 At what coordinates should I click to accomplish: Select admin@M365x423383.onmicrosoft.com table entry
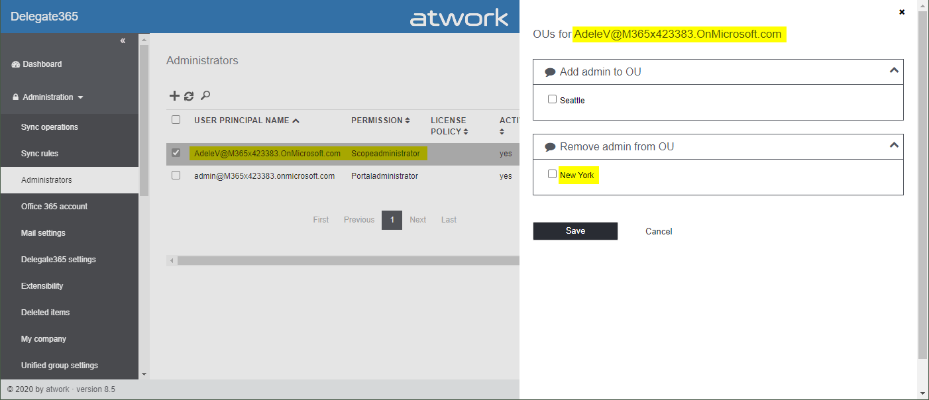[x=264, y=176]
